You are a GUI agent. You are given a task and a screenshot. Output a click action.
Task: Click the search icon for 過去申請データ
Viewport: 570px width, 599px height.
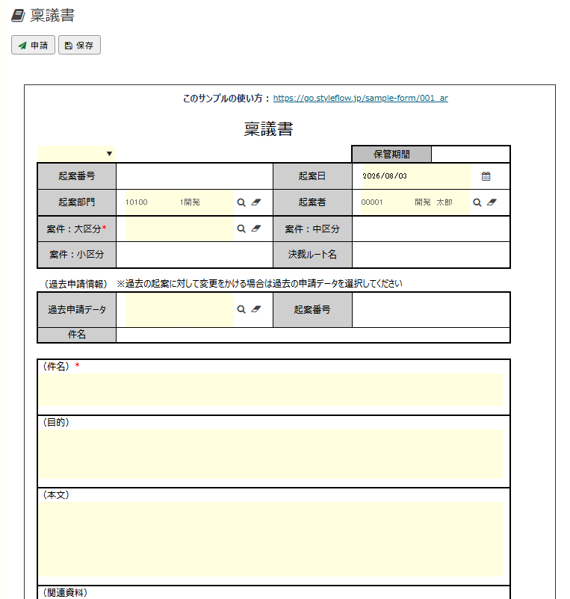(x=241, y=309)
